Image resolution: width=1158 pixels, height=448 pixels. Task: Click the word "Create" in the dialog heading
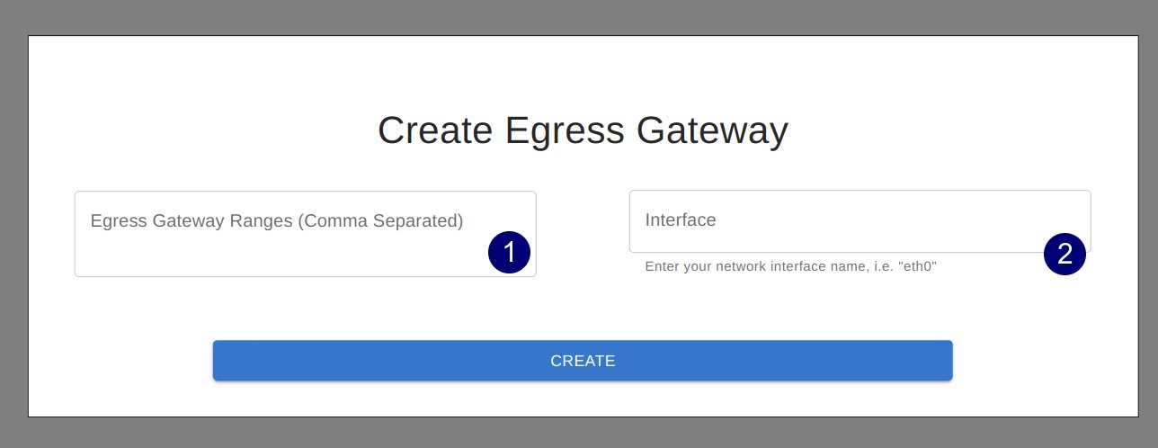(x=435, y=130)
